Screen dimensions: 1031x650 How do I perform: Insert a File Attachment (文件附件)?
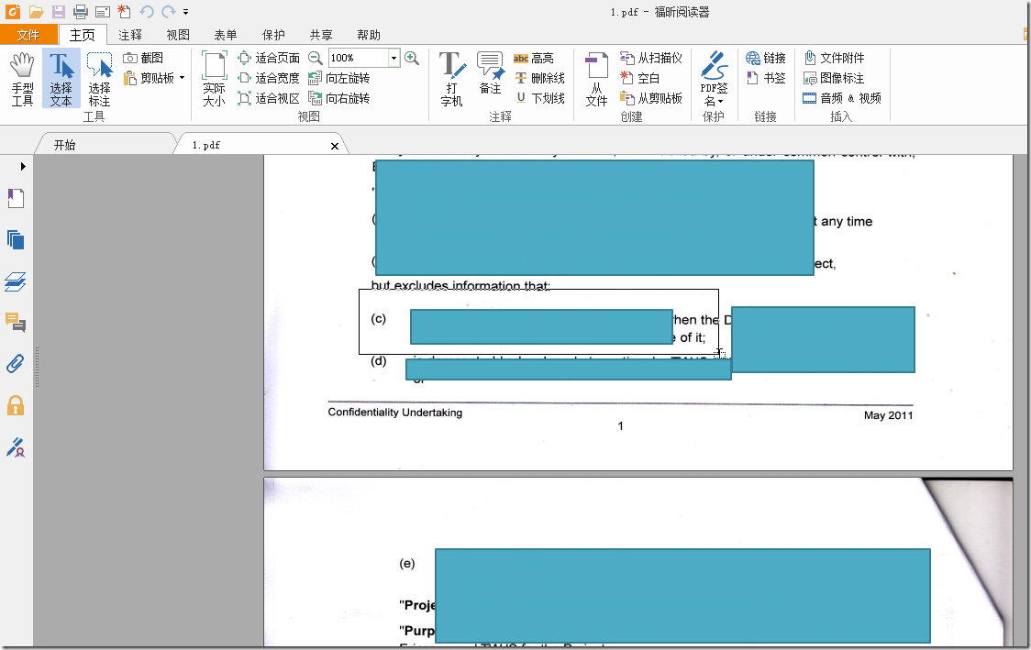click(x=834, y=58)
